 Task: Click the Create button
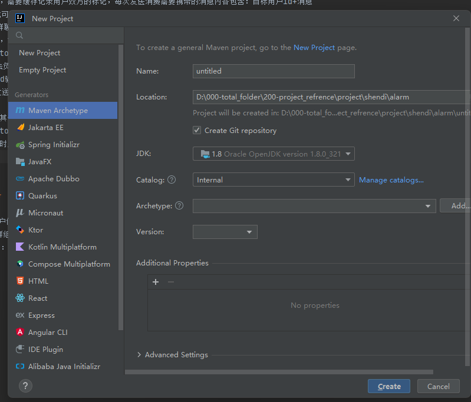[x=389, y=386]
